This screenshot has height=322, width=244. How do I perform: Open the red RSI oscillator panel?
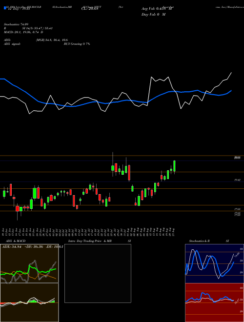click(214, 302)
